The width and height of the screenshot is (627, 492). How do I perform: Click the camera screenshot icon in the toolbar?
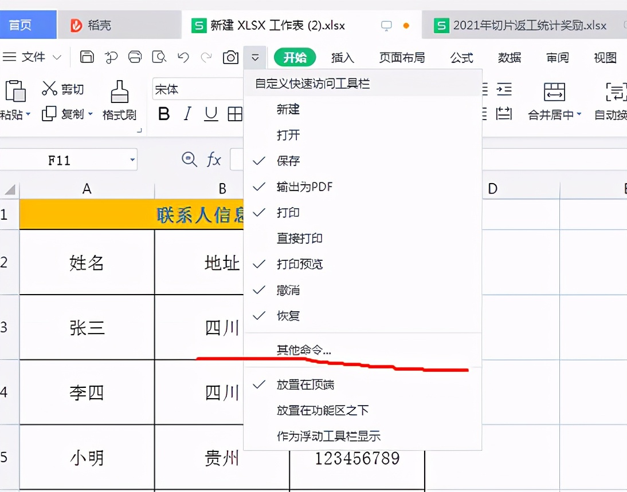point(231,57)
